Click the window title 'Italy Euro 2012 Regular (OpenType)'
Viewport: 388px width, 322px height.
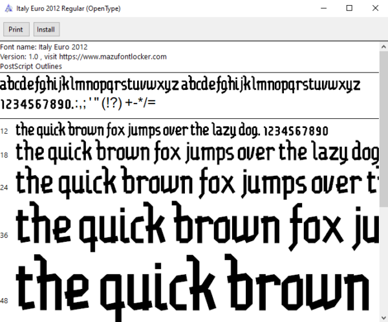point(69,8)
